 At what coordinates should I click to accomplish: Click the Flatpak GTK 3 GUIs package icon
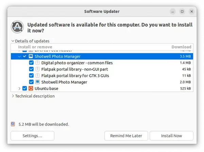pos(38,76)
